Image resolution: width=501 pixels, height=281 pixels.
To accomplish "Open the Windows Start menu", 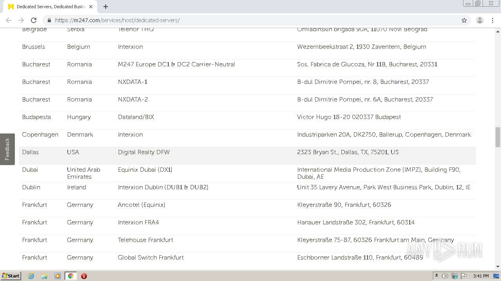I will tap(11, 276).
